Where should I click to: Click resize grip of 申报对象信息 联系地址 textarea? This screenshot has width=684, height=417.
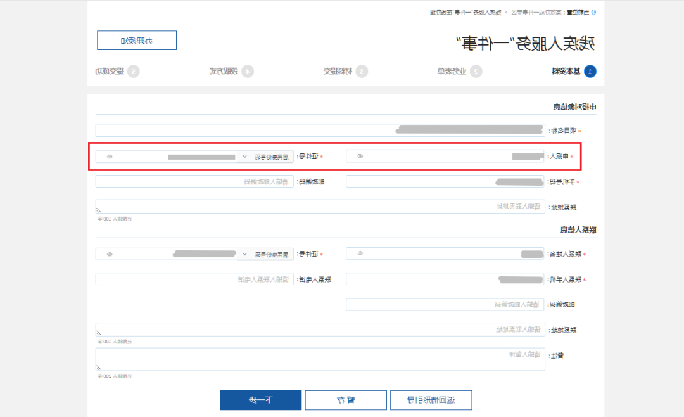coord(99,210)
